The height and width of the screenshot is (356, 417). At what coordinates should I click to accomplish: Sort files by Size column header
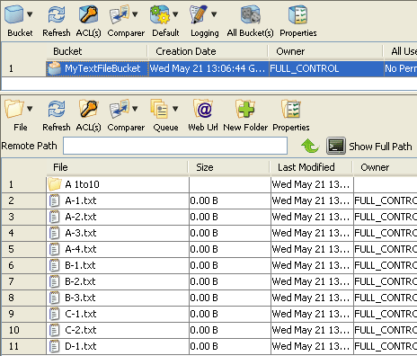(x=229, y=167)
